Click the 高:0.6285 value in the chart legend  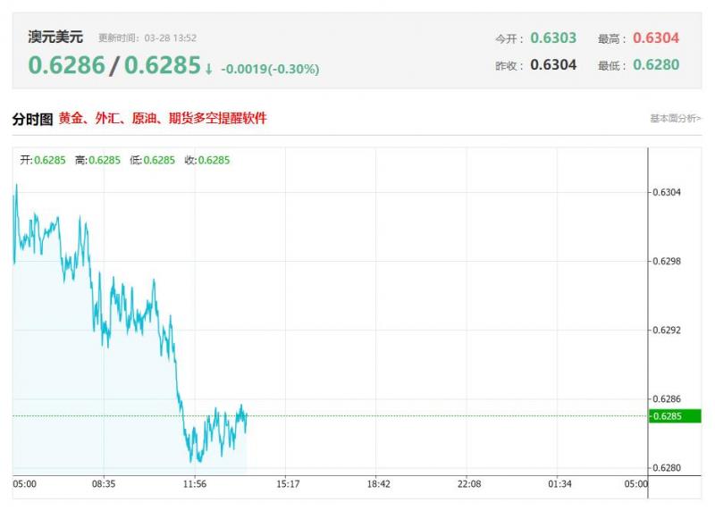point(97,161)
